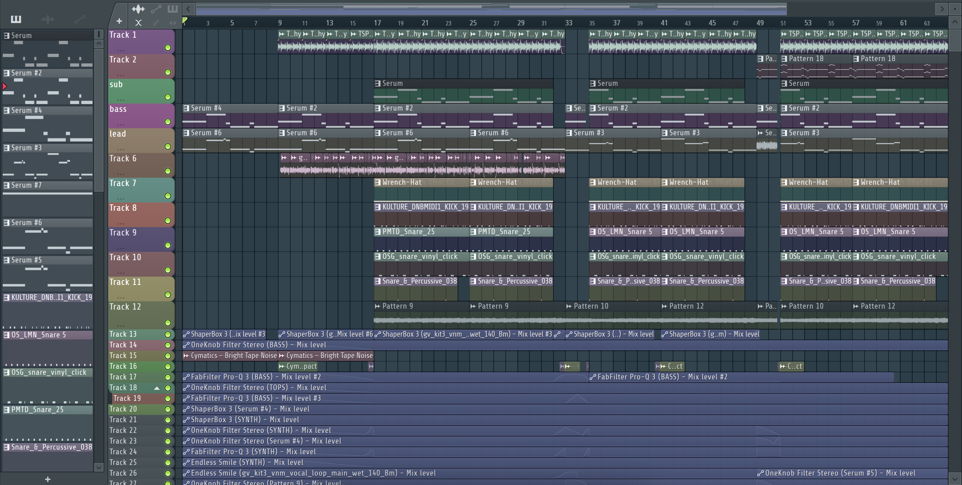Click the add track plus button
The width and height of the screenshot is (962, 485).
point(119,22)
